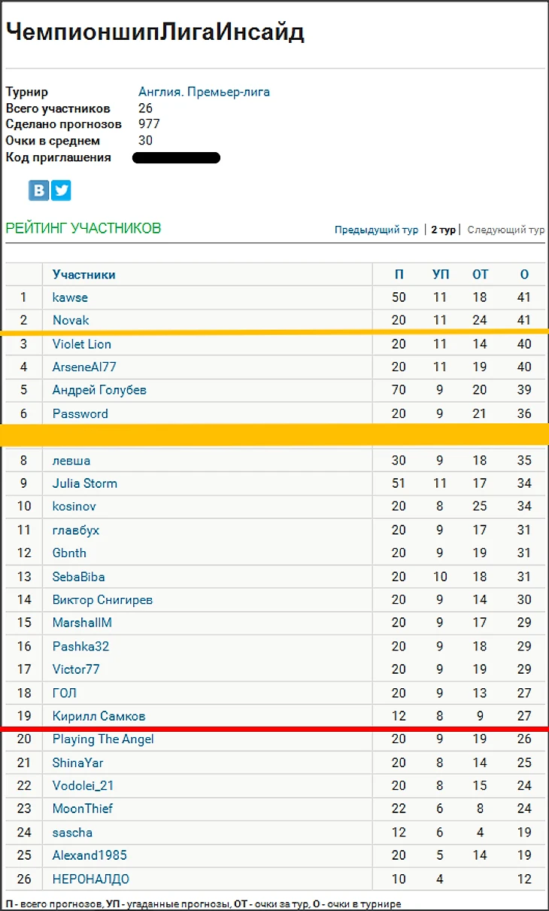Open Julia Storm participant link

click(x=85, y=483)
